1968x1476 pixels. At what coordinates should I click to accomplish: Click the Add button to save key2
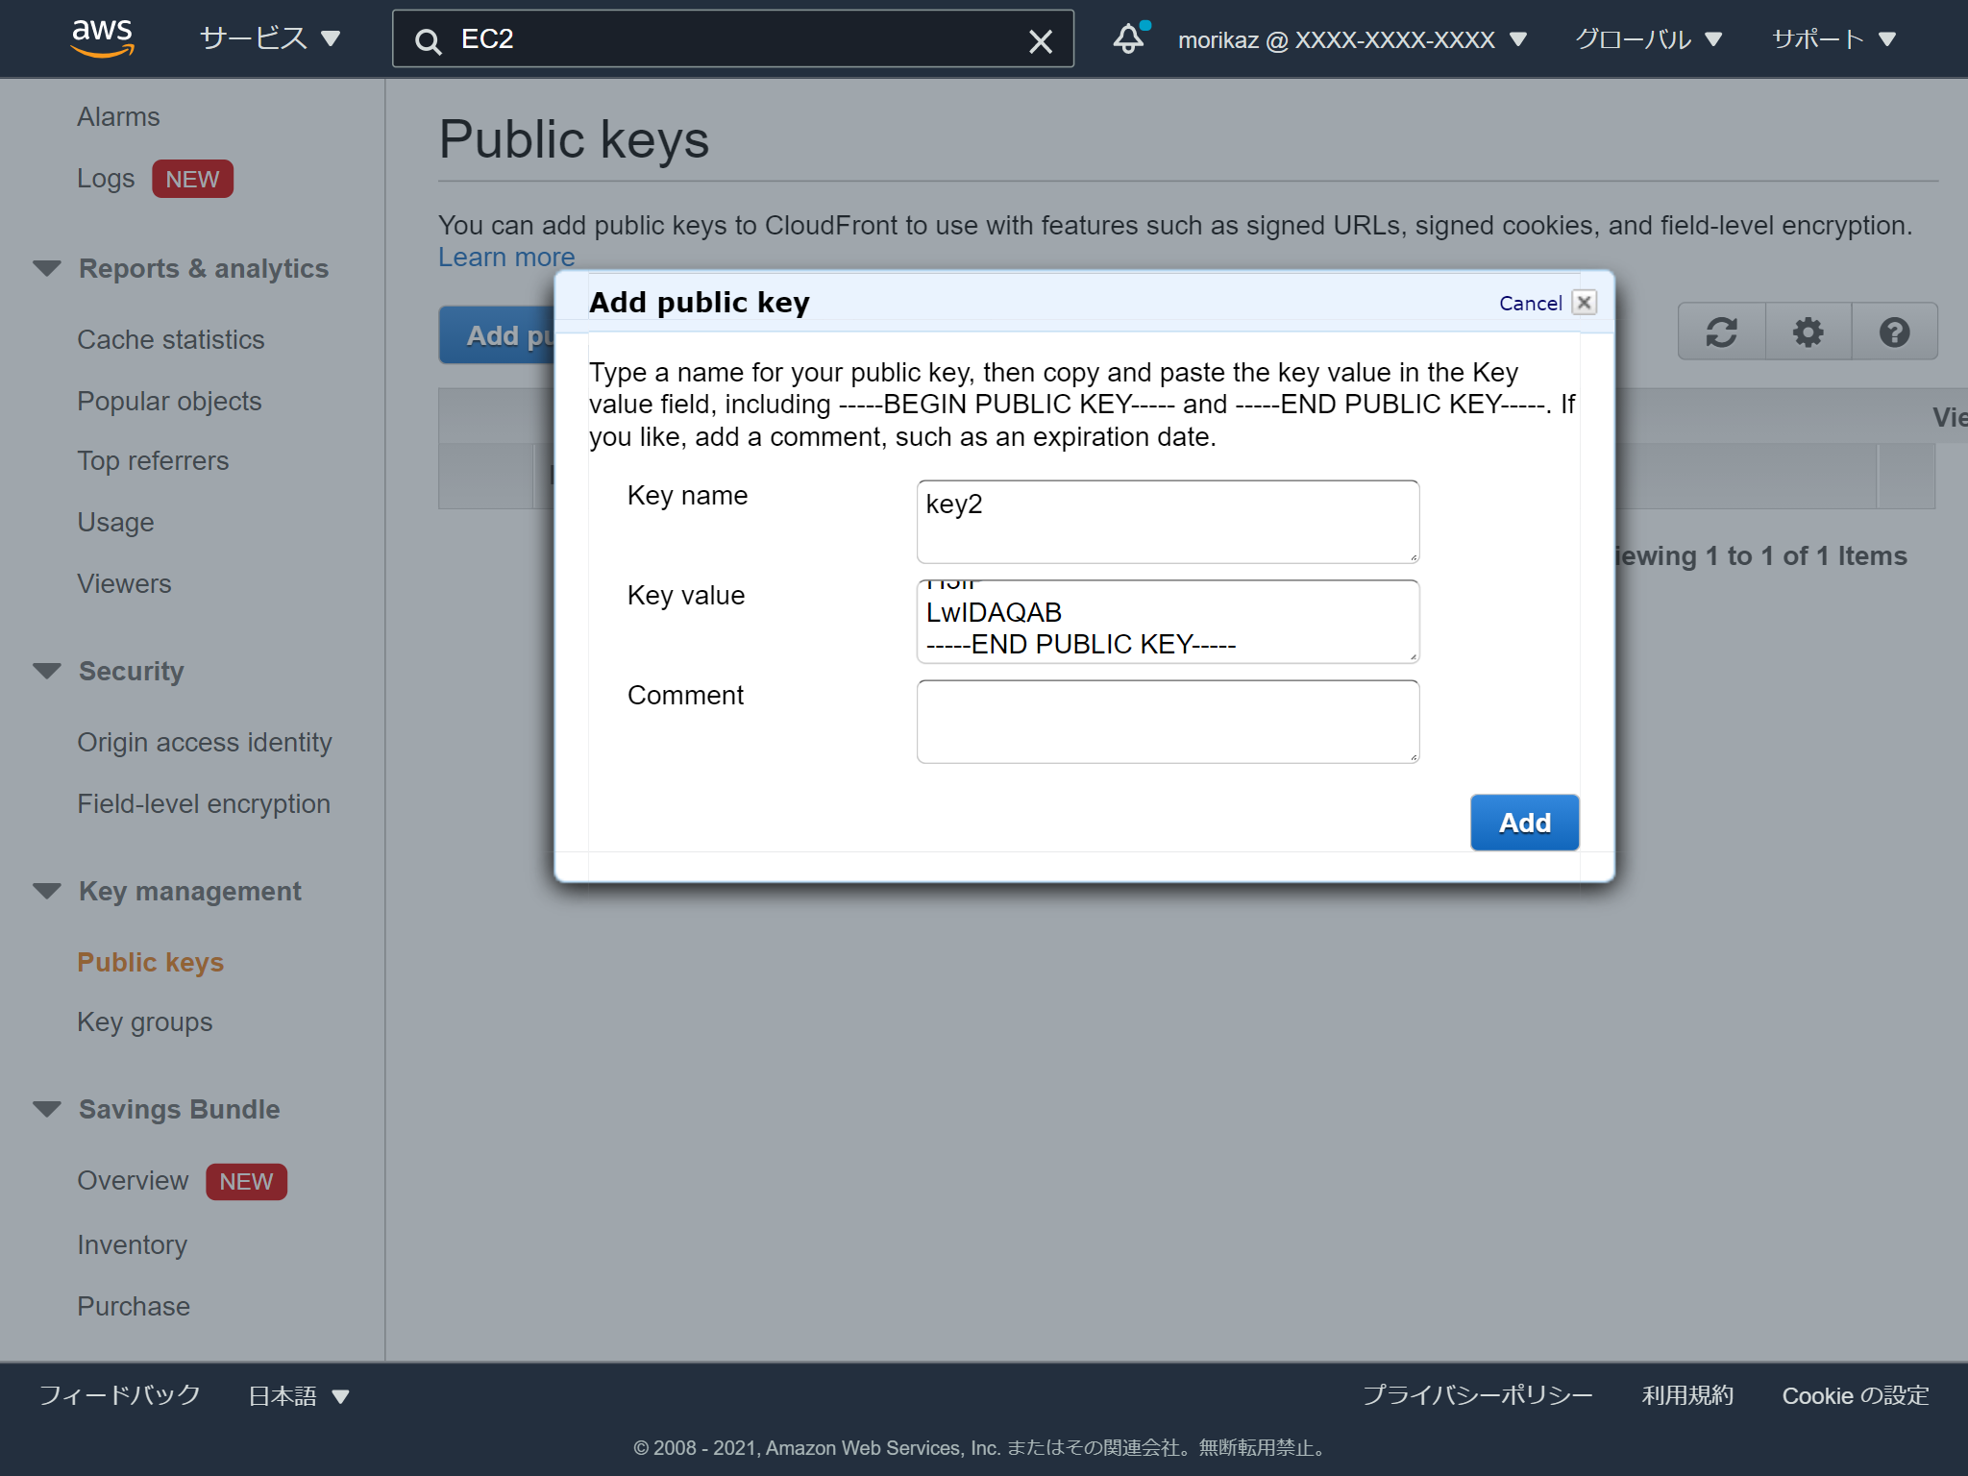pyautogui.click(x=1524, y=823)
